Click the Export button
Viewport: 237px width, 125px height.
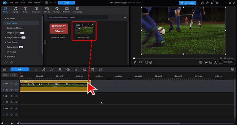coord(66,3)
